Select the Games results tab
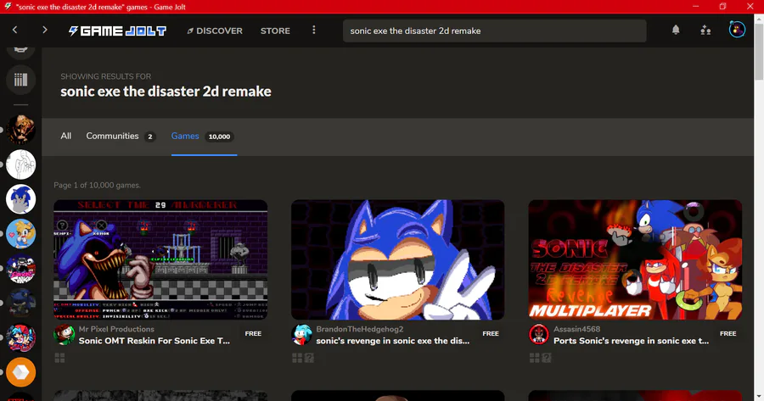The image size is (764, 401). coord(185,136)
